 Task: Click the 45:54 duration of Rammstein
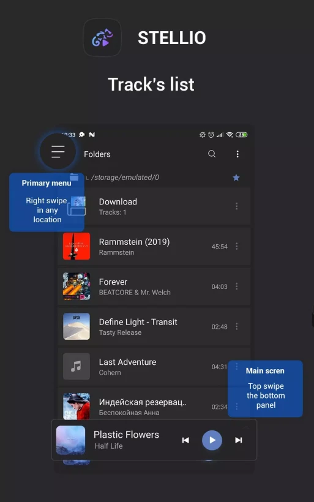coord(220,247)
